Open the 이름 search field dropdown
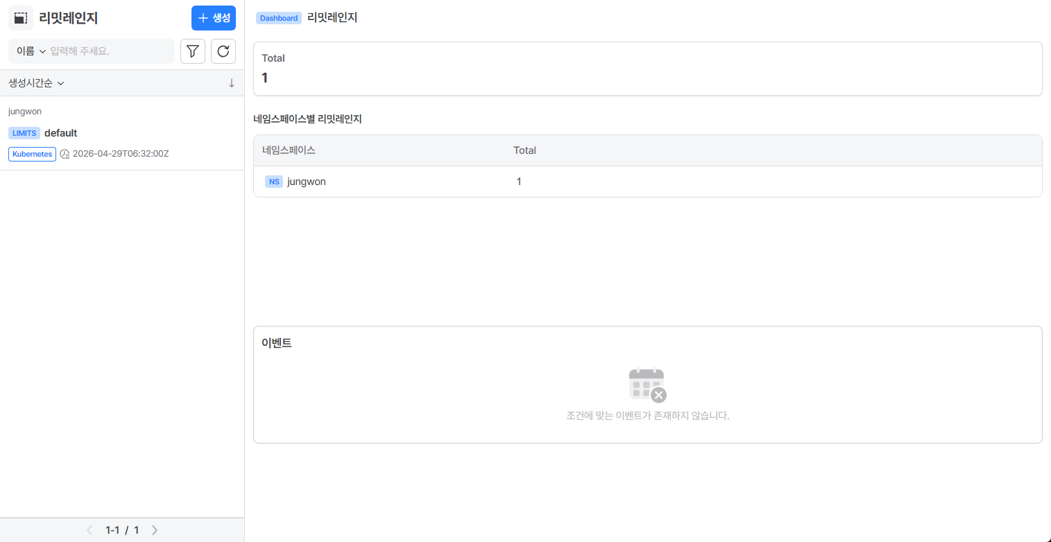Screen dimensions: 1051x542 31,51
